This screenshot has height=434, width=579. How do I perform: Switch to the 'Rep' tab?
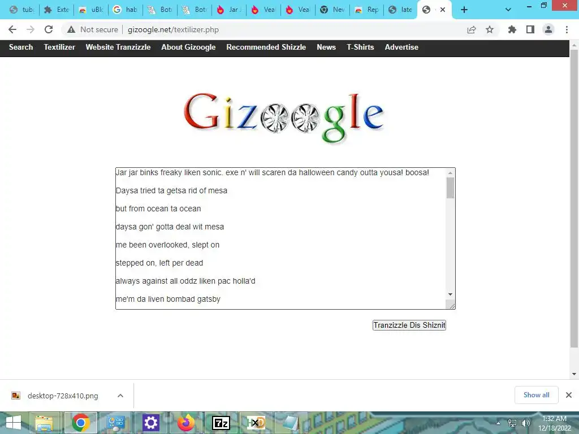point(366,10)
